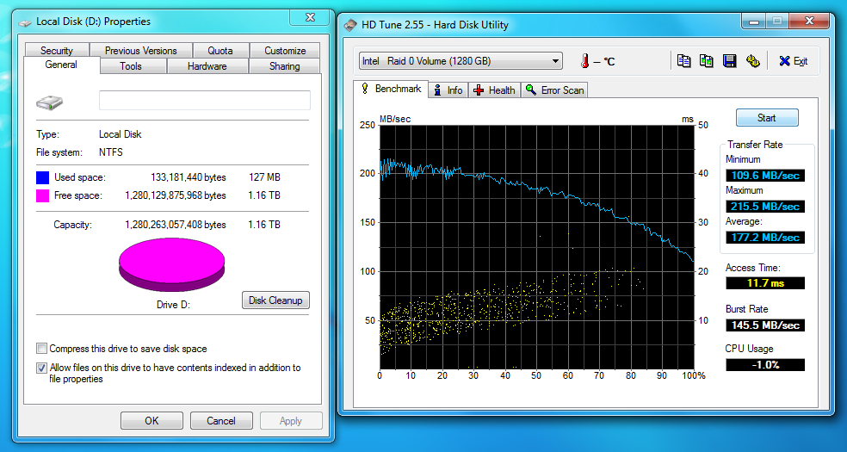Click the Minimum 109.6 MB/sec value
The height and width of the screenshot is (452, 847).
(765, 176)
